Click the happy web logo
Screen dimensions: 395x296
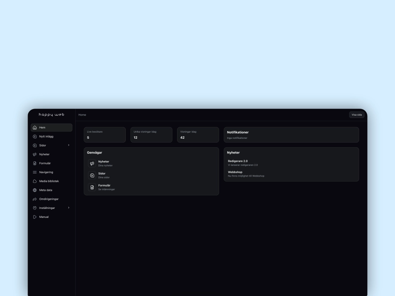pos(51,115)
